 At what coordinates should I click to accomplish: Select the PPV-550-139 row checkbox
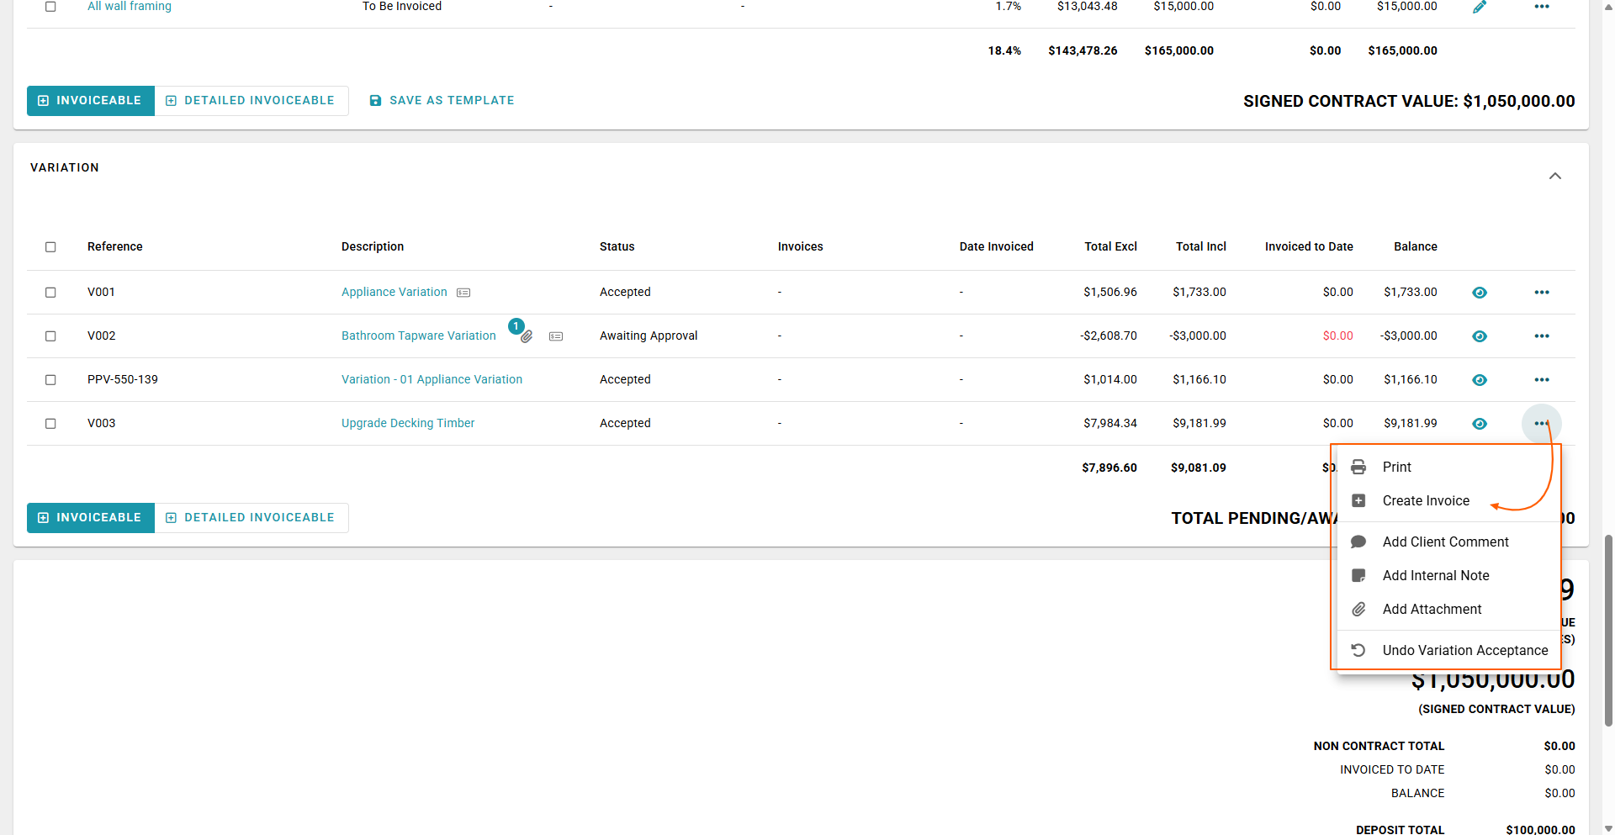[x=50, y=380]
